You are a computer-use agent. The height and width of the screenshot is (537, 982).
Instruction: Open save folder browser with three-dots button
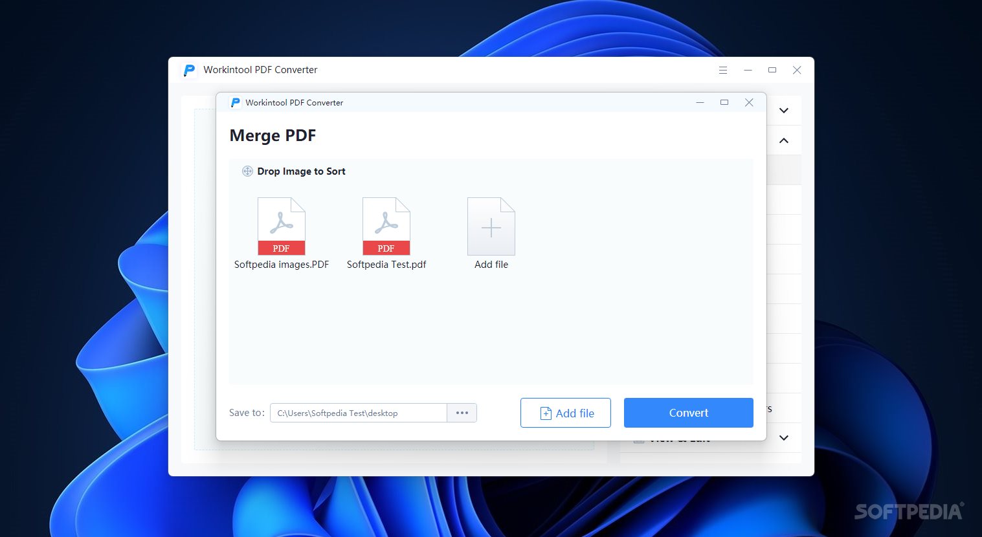[x=462, y=413]
